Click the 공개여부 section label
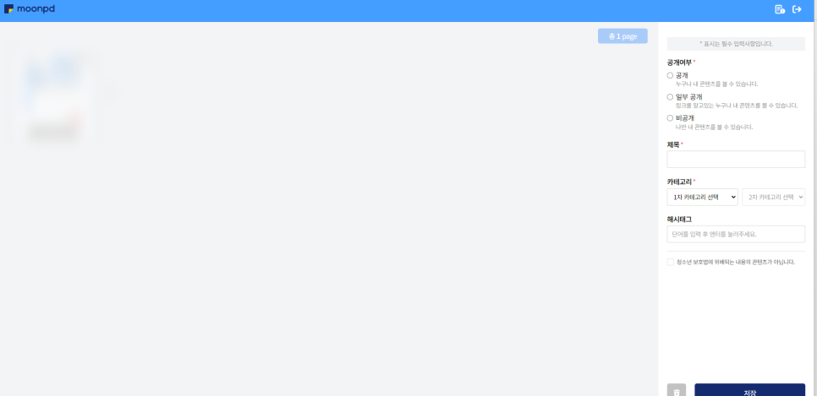This screenshot has height=396, width=817. tap(679, 62)
